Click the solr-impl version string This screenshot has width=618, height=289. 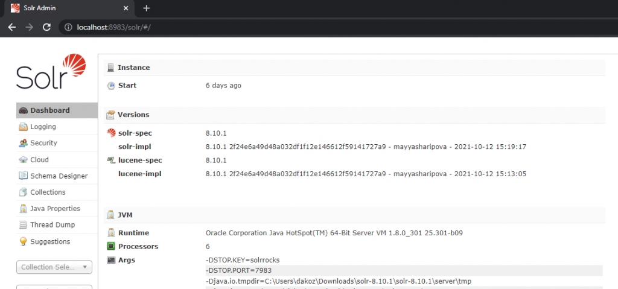tap(366, 147)
